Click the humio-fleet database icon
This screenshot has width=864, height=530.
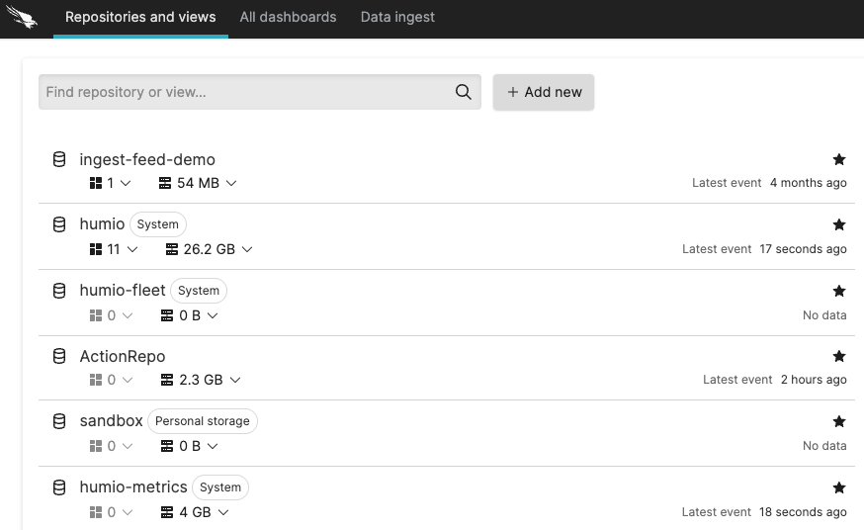tap(59, 291)
